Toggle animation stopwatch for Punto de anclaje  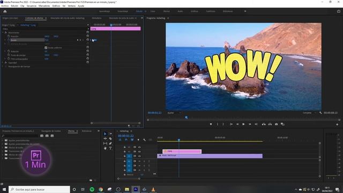[x=9, y=55]
